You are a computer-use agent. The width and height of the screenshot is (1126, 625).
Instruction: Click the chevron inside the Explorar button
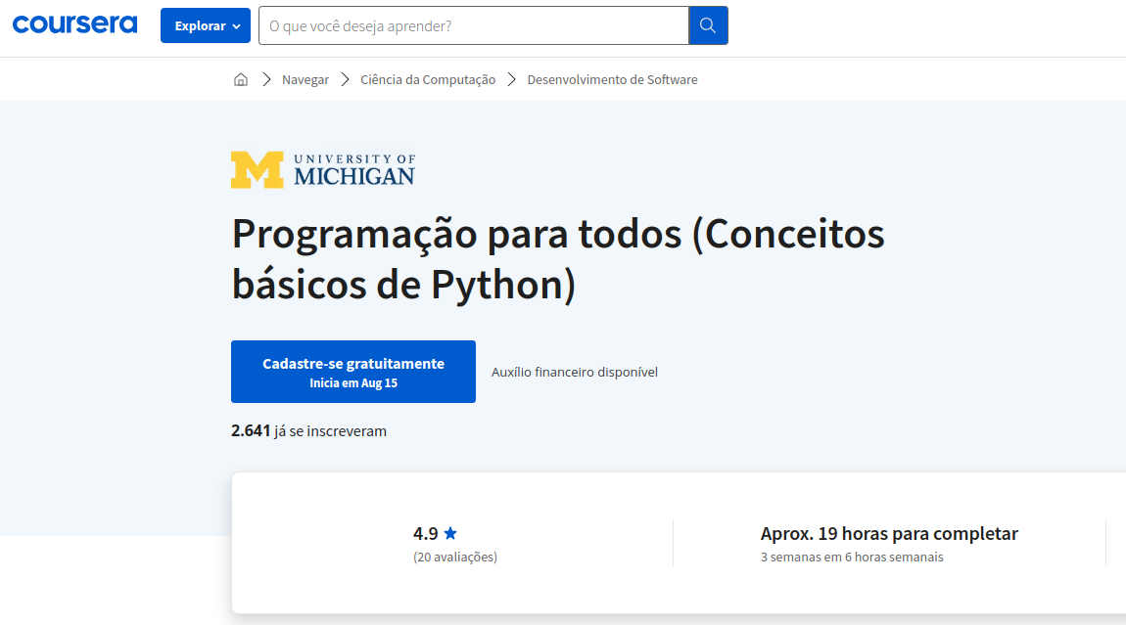point(235,25)
